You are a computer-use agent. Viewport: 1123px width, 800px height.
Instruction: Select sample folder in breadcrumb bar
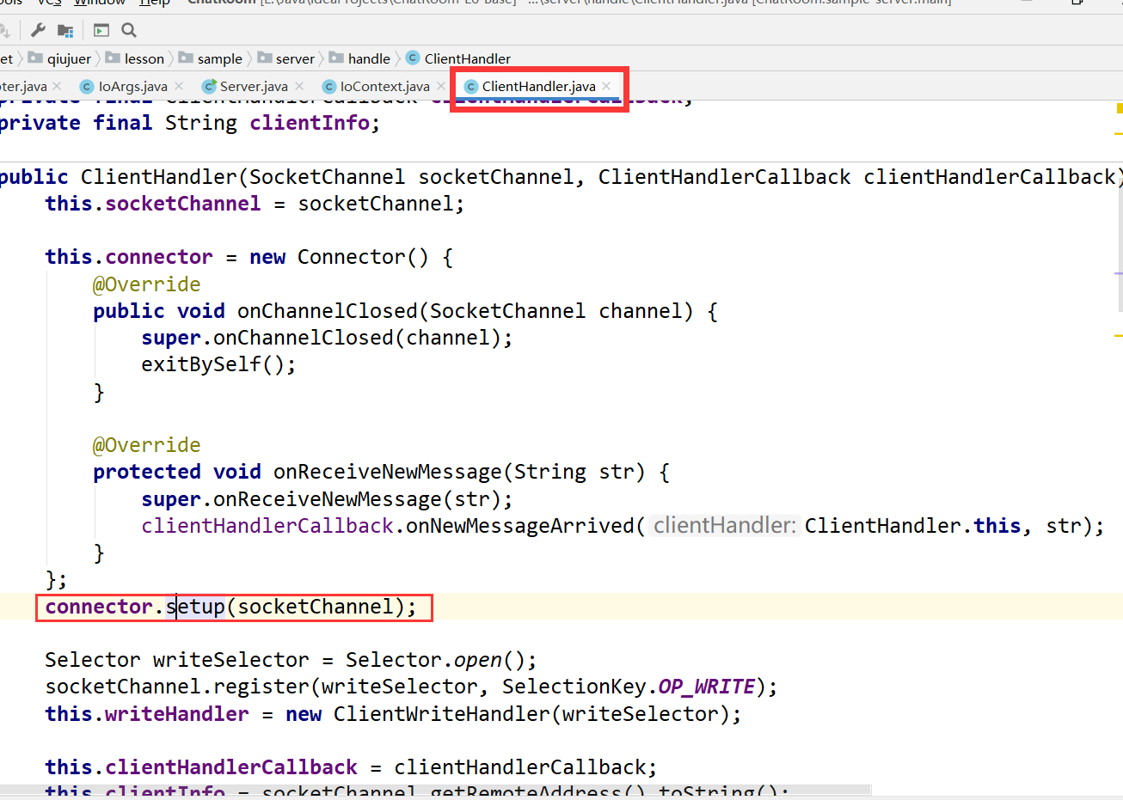pyautogui.click(x=219, y=58)
